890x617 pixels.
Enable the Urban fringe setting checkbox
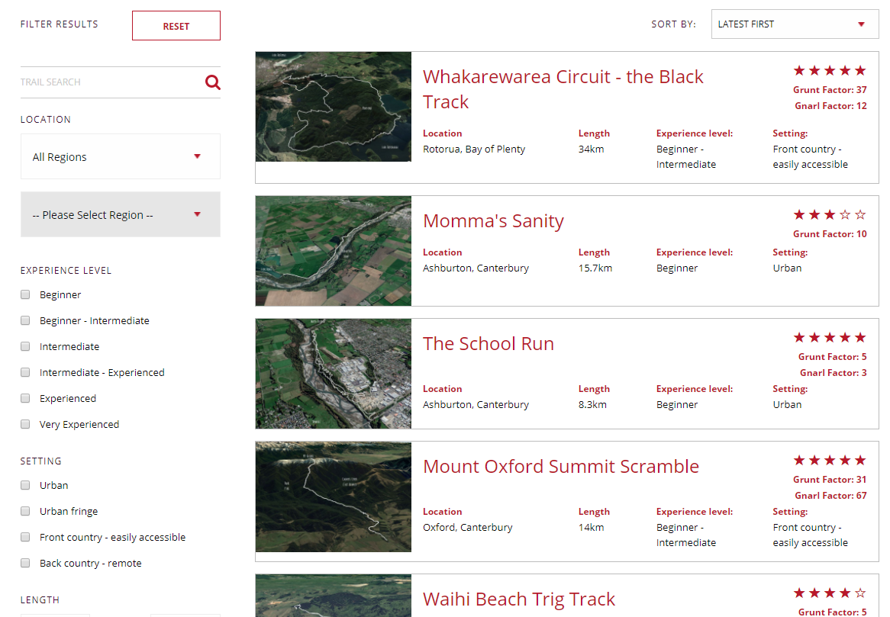pyautogui.click(x=24, y=511)
